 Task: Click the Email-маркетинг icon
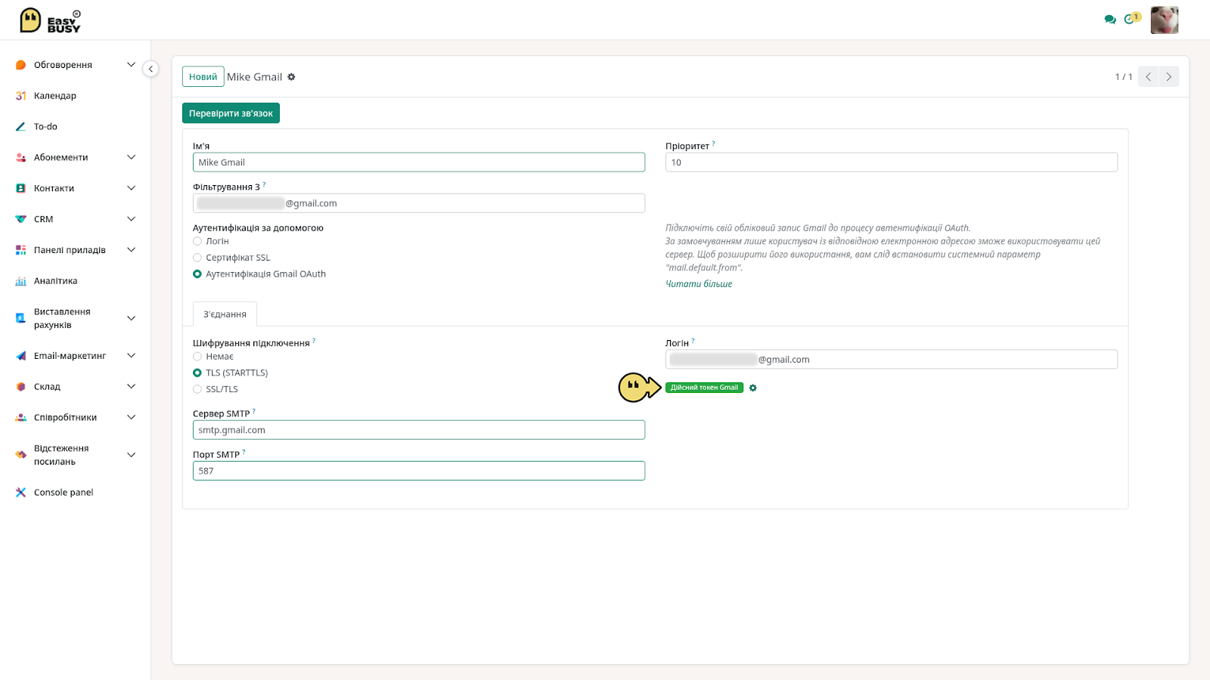21,356
